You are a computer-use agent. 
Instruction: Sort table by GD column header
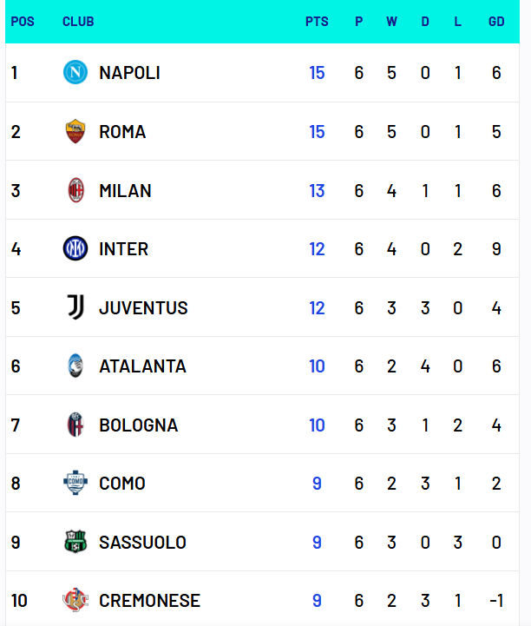pos(496,22)
